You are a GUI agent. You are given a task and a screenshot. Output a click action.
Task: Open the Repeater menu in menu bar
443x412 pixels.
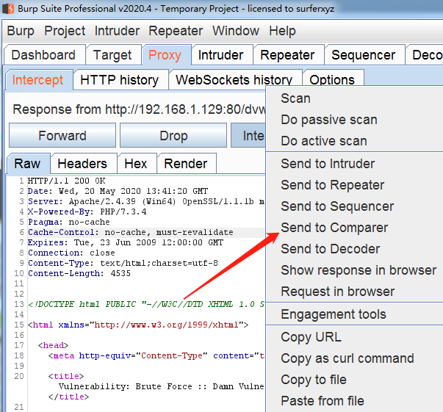pyautogui.click(x=176, y=31)
